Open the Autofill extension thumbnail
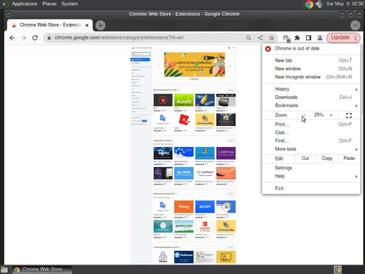Viewport: 365px width, 274px height. tap(184, 100)
